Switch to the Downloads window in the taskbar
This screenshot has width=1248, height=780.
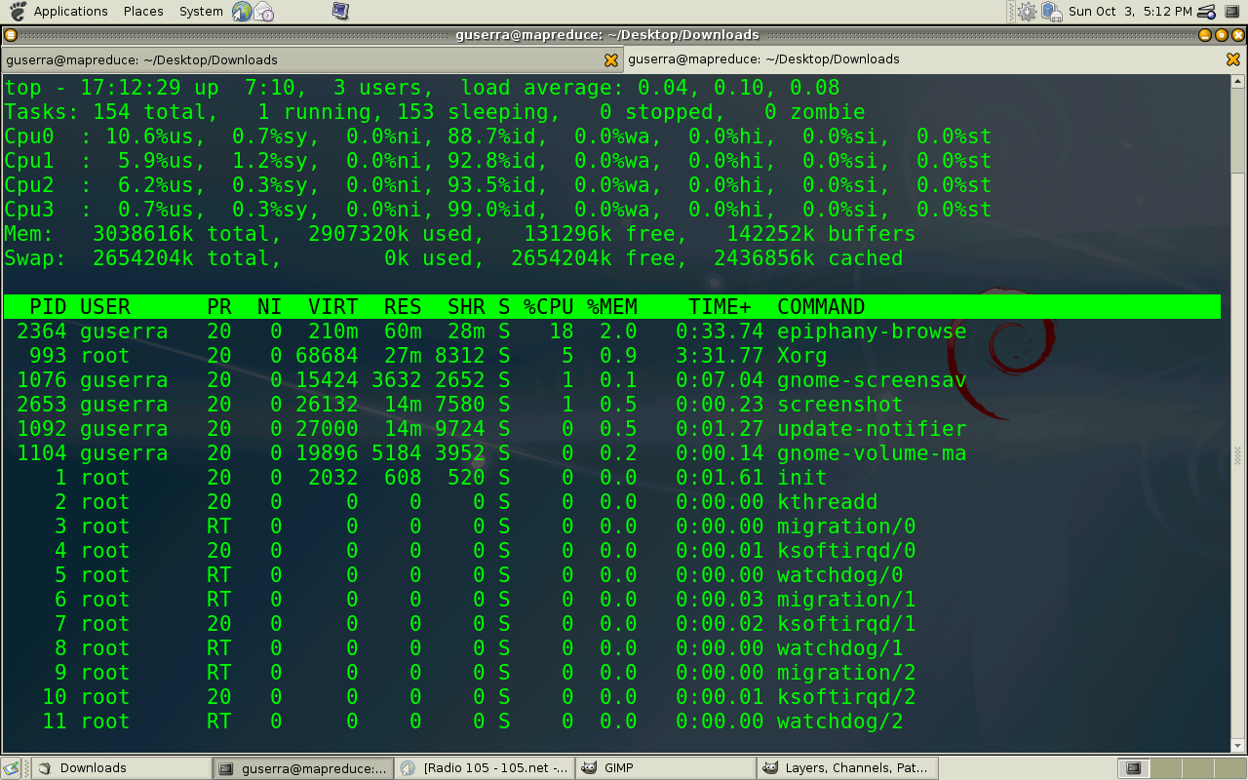coord(122,768)
